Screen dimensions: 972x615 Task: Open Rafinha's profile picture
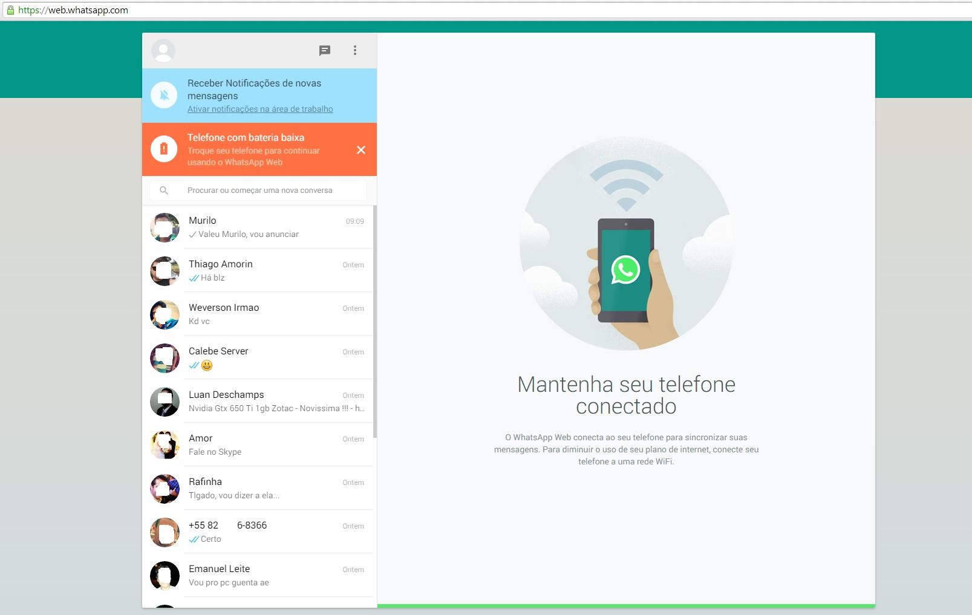pyautogui.click(x=165, y=489)
